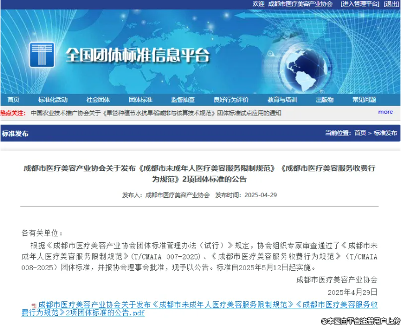Image resolution: width=401 pixels, height=325 pixels.
Task: Go to the 社会团体 section
Action: point(98,100)
